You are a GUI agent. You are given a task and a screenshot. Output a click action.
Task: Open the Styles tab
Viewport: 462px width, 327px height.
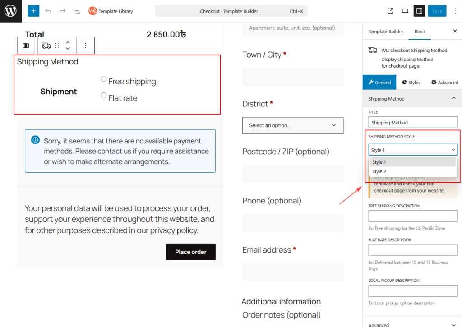coord(411,83)
